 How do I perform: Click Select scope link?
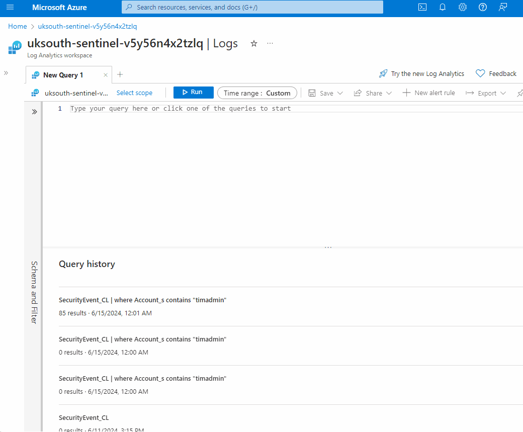point(134,93)
